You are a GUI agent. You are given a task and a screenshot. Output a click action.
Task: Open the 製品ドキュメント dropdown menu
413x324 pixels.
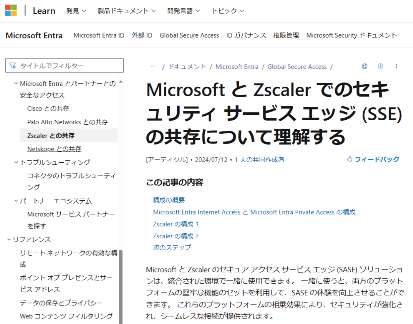click(x=127, y=11)
